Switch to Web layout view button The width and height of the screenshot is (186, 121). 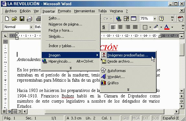pos(9,111)
